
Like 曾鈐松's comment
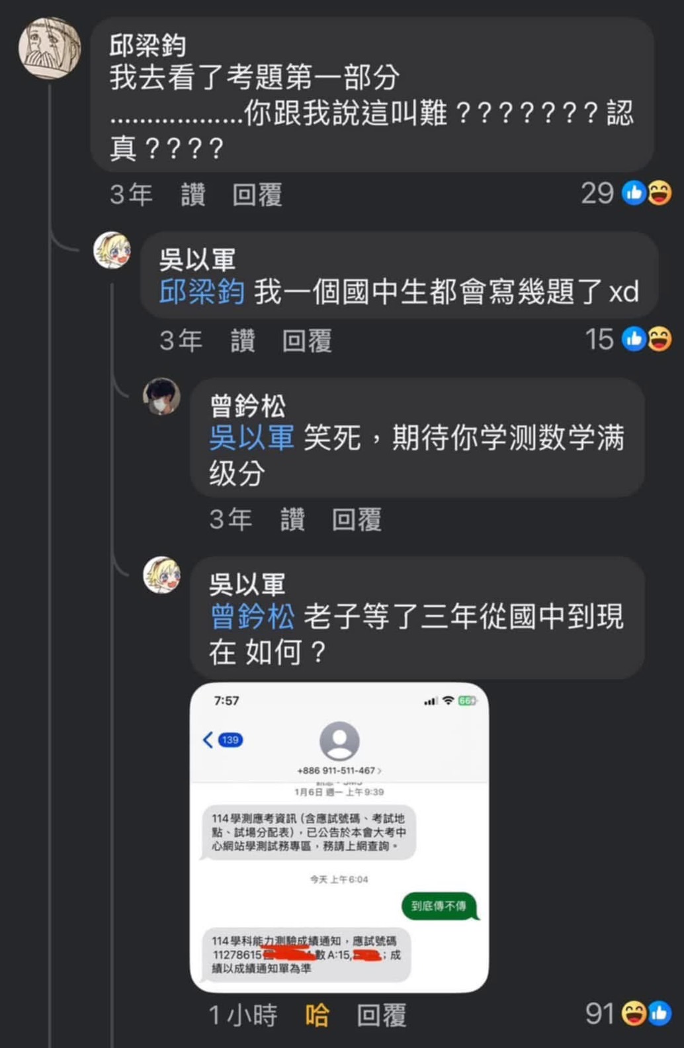click(292, 519)
